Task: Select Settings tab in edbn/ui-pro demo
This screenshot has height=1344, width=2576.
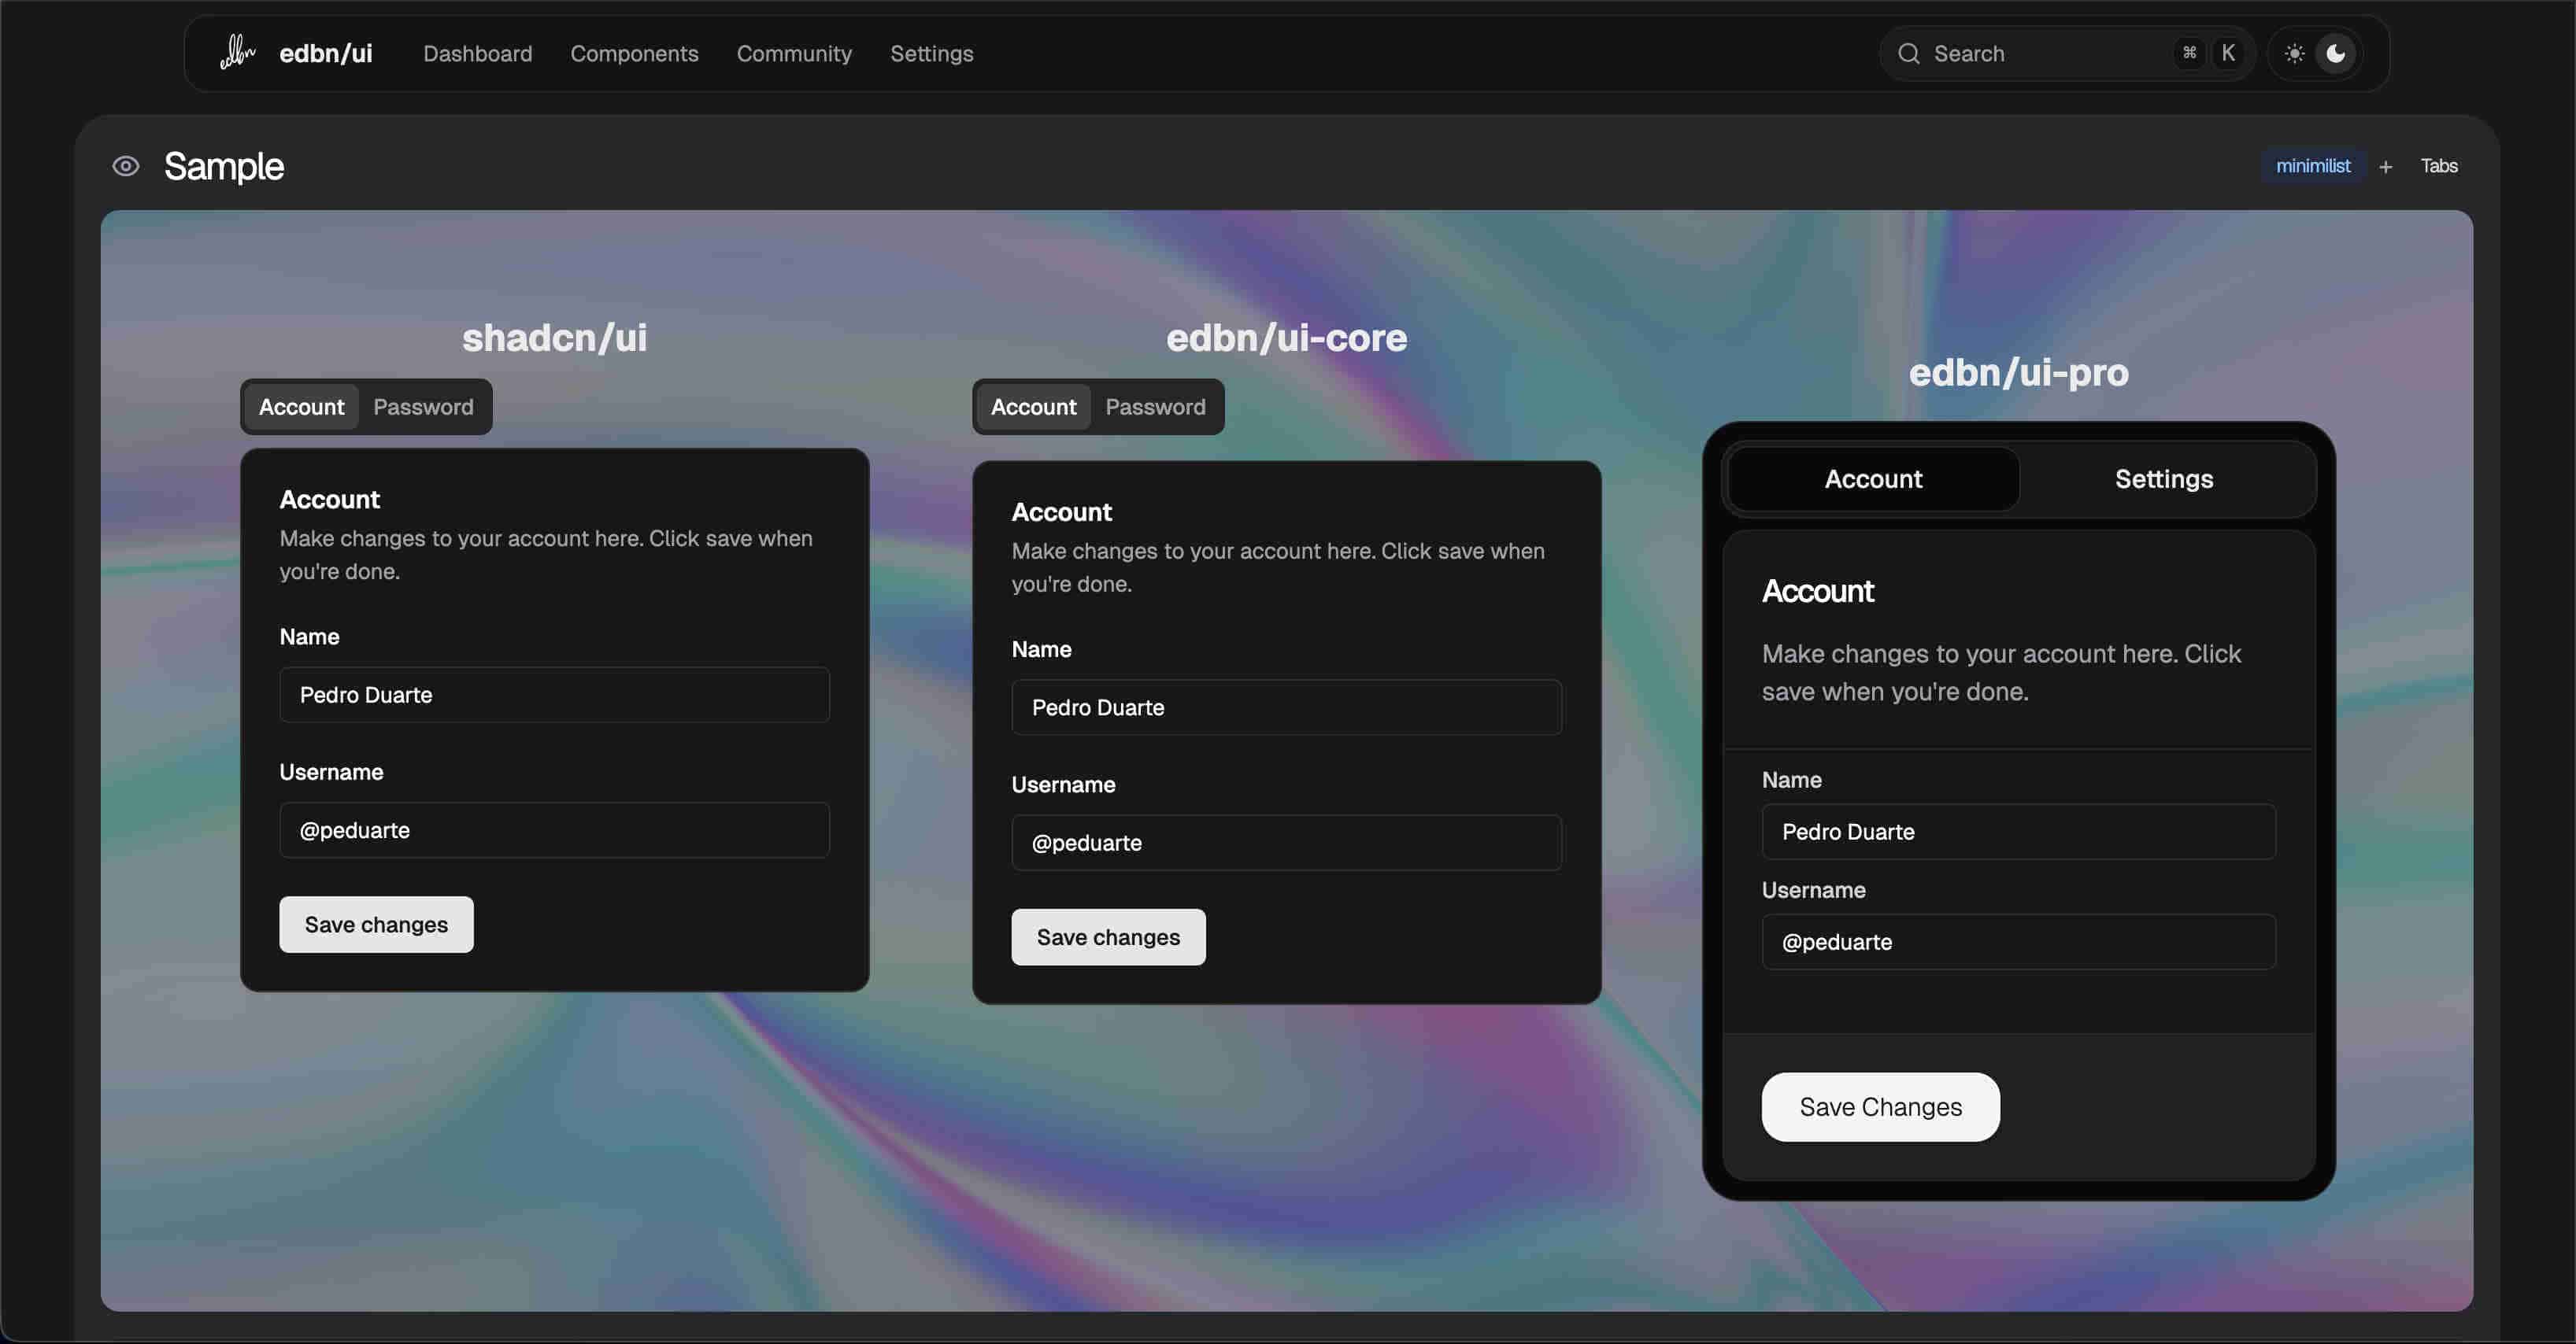Action: click(2164, 478)
